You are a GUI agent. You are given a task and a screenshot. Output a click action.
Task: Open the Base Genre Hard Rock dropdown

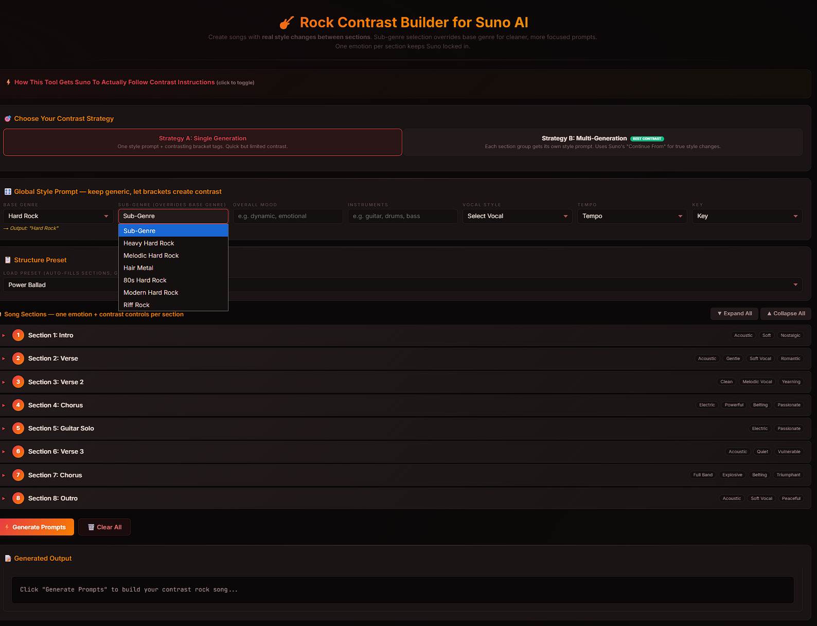58,217
